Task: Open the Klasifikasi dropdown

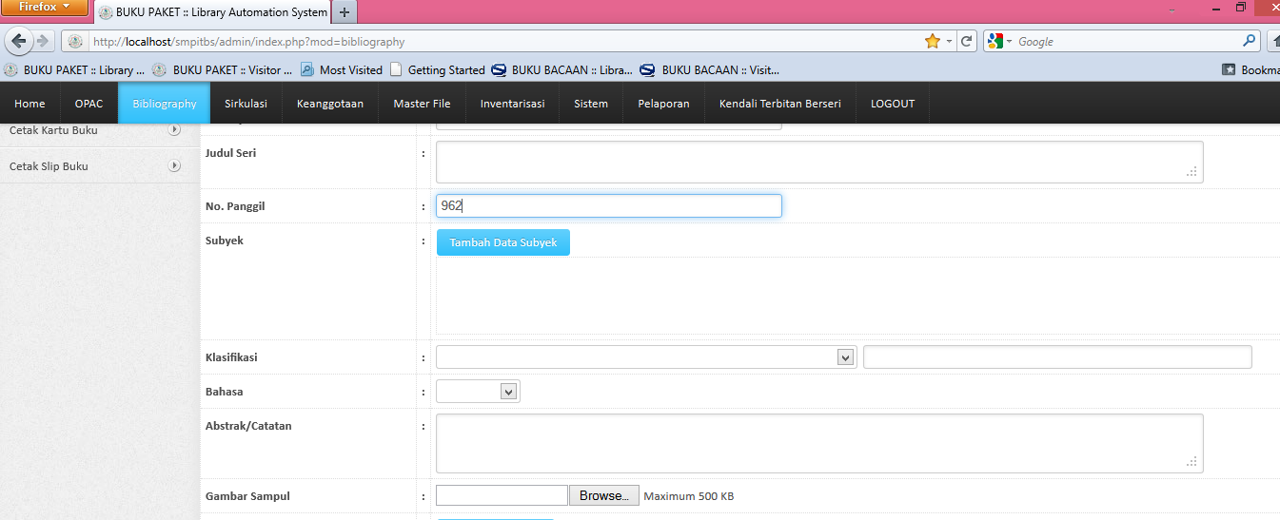Action: coord(646,356)
